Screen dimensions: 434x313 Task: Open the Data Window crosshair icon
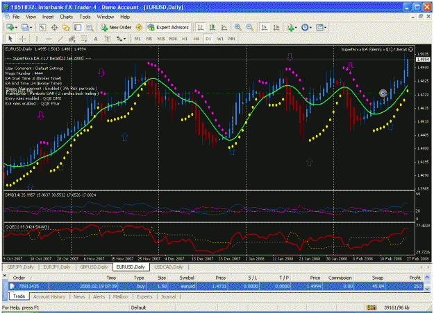[54, 27]
